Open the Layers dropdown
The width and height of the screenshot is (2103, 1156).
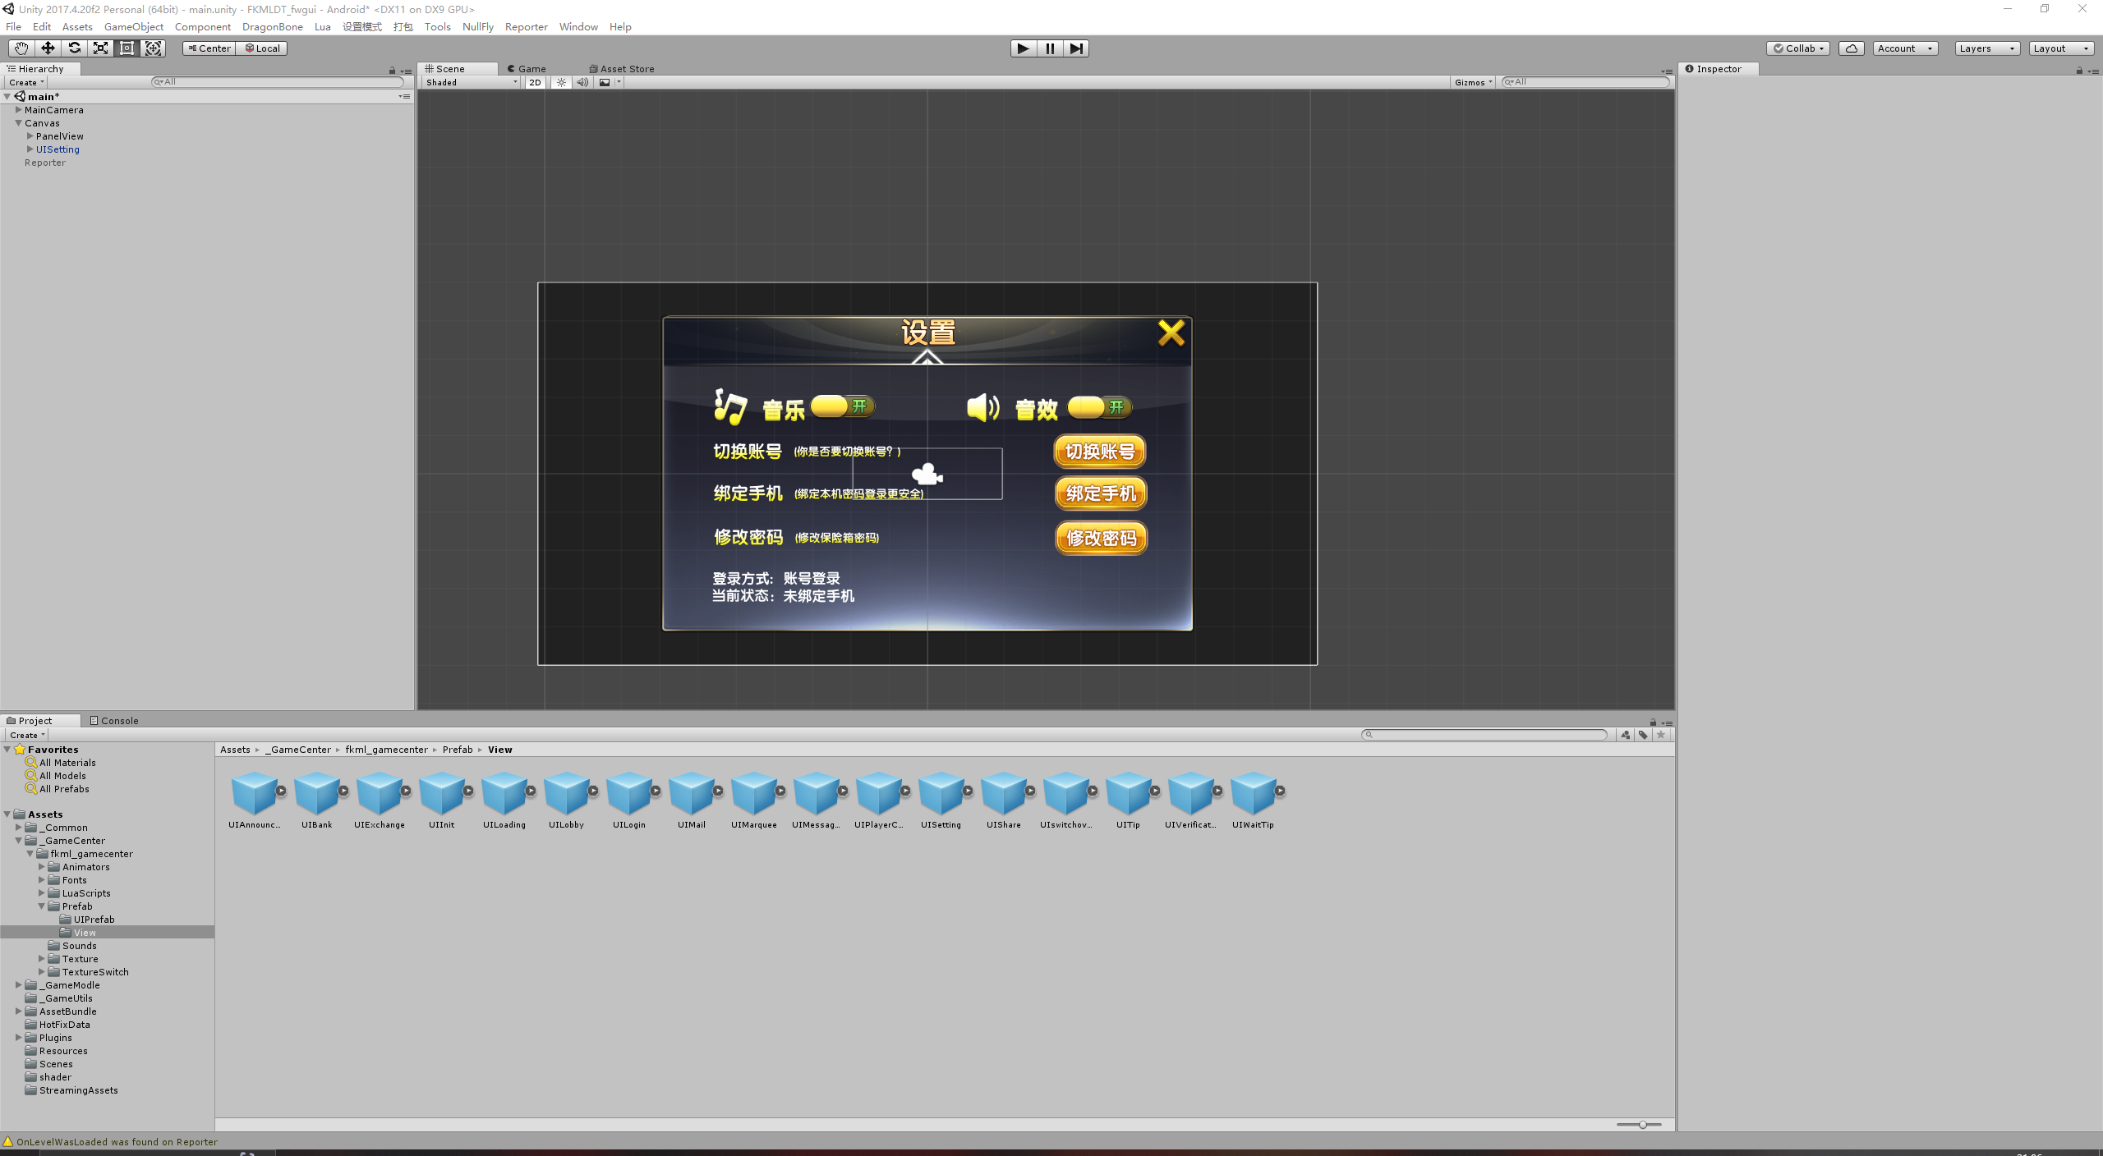[1986, 48]
